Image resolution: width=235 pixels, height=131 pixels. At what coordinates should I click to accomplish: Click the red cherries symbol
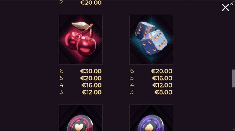pyautogui.click(x=80, y=40)
